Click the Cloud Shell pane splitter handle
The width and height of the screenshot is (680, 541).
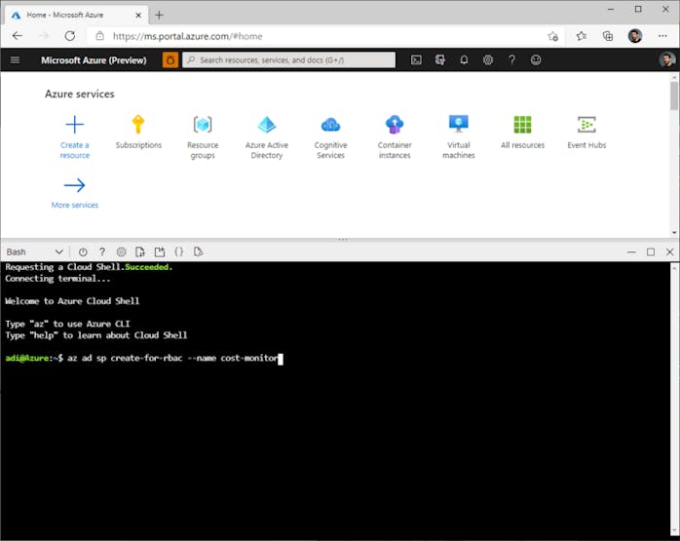point(343,240)
